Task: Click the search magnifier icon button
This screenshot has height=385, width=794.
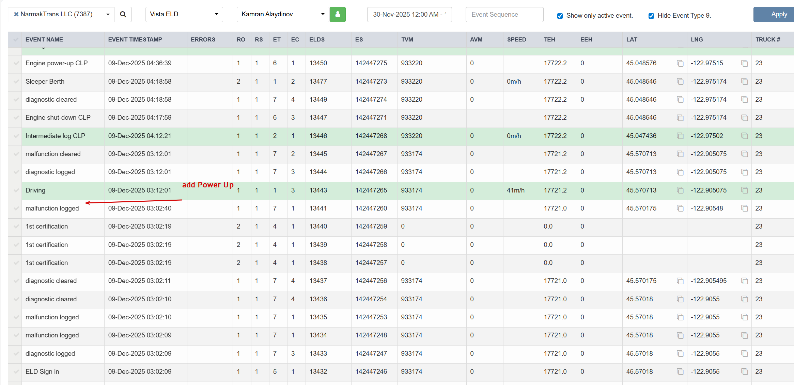Action: point(123,14)
